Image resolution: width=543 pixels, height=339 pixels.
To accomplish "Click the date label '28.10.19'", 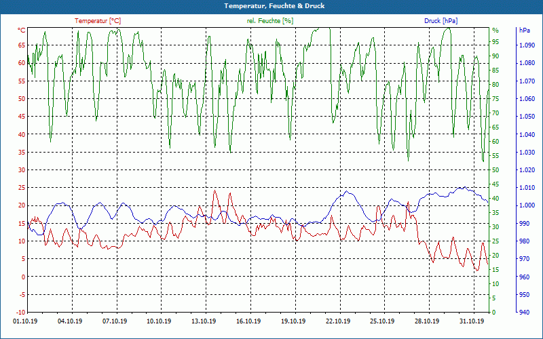I will [x=427, y=321].
